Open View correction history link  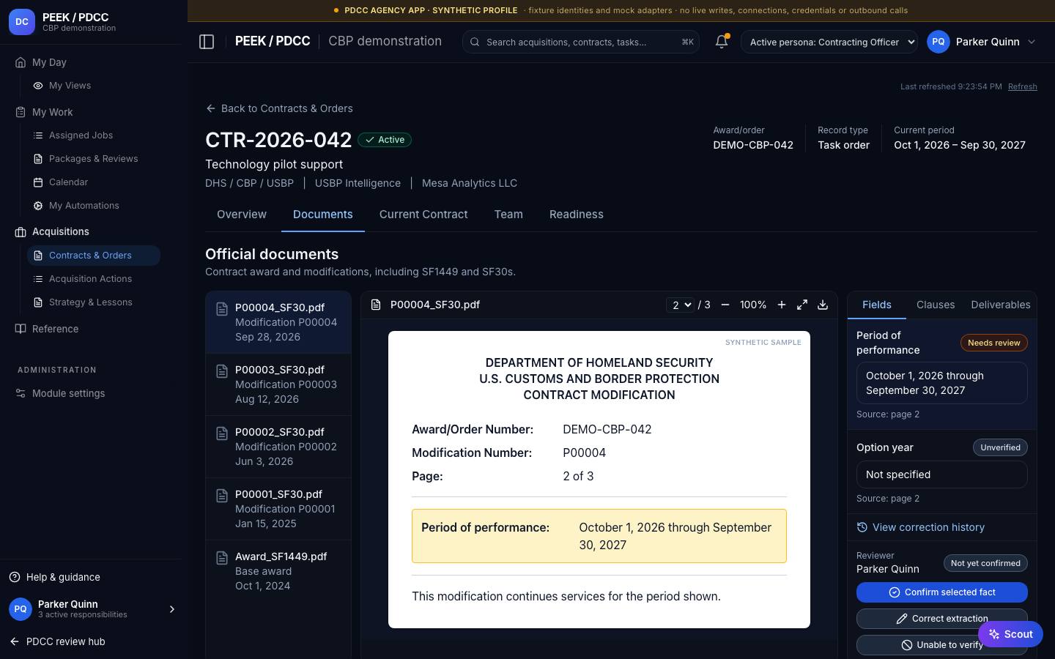coord(921,527)
